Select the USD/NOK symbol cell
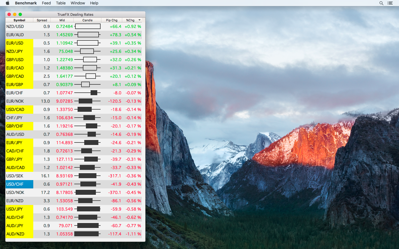This screenshot has height=249, width=399. tap(19, 193)
